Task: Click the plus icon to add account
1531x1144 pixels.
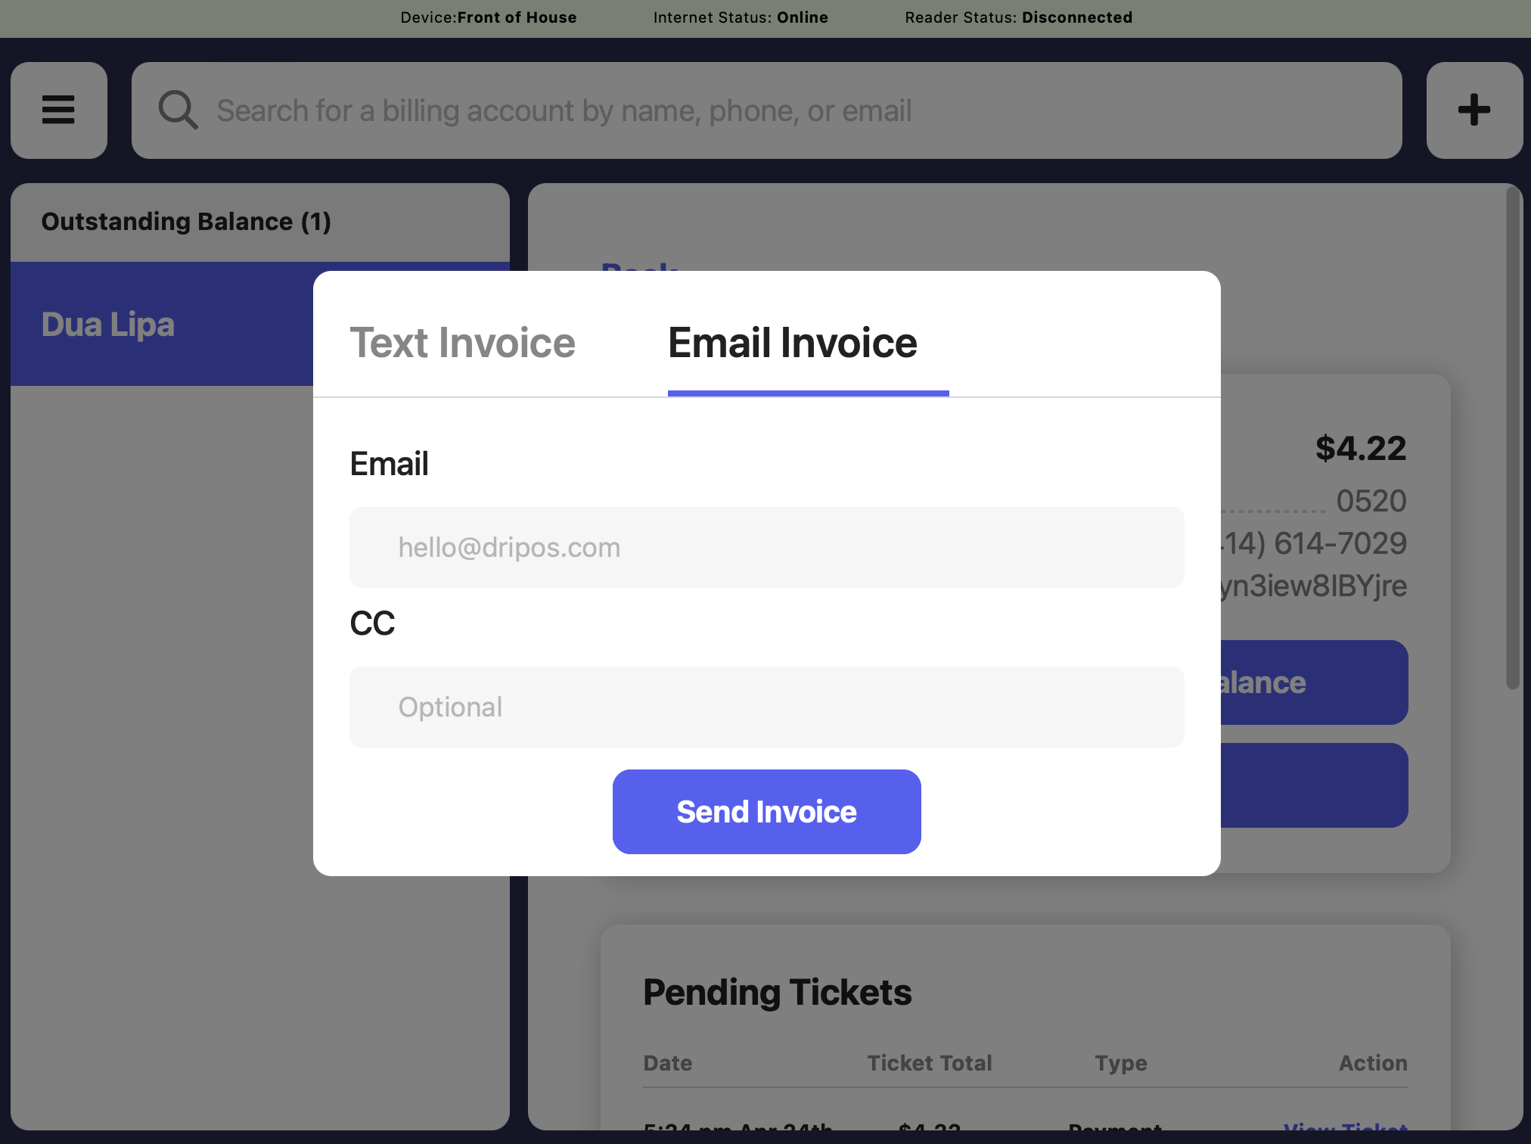Action: [x=1474, y=110]
